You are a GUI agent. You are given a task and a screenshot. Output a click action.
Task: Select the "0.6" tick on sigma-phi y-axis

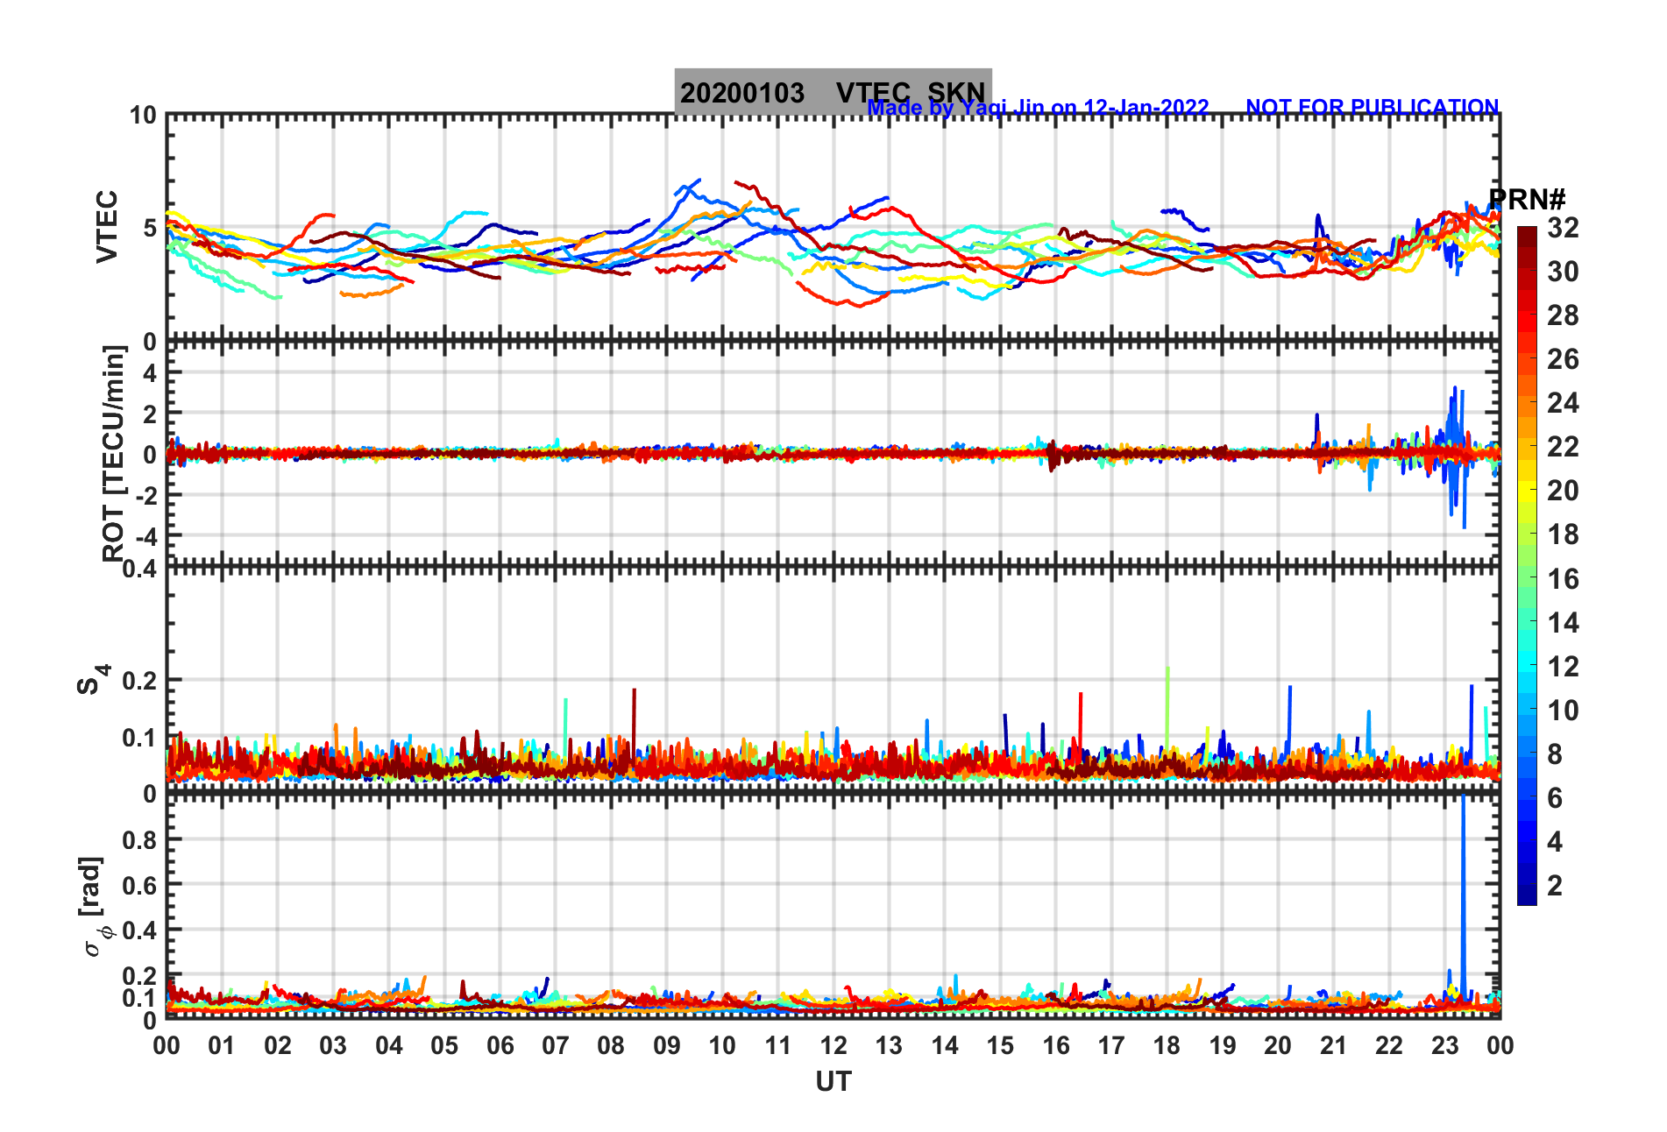click(x=139, y=885)
